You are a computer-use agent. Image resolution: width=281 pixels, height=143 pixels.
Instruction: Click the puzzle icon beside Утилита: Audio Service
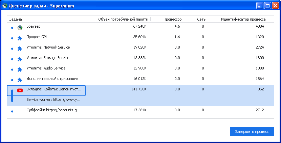click(20, 69)
